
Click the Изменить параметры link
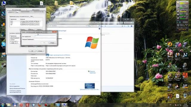click(92, 72)
